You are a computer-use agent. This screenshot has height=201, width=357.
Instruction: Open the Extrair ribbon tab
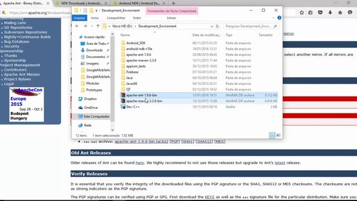point(171,18)
